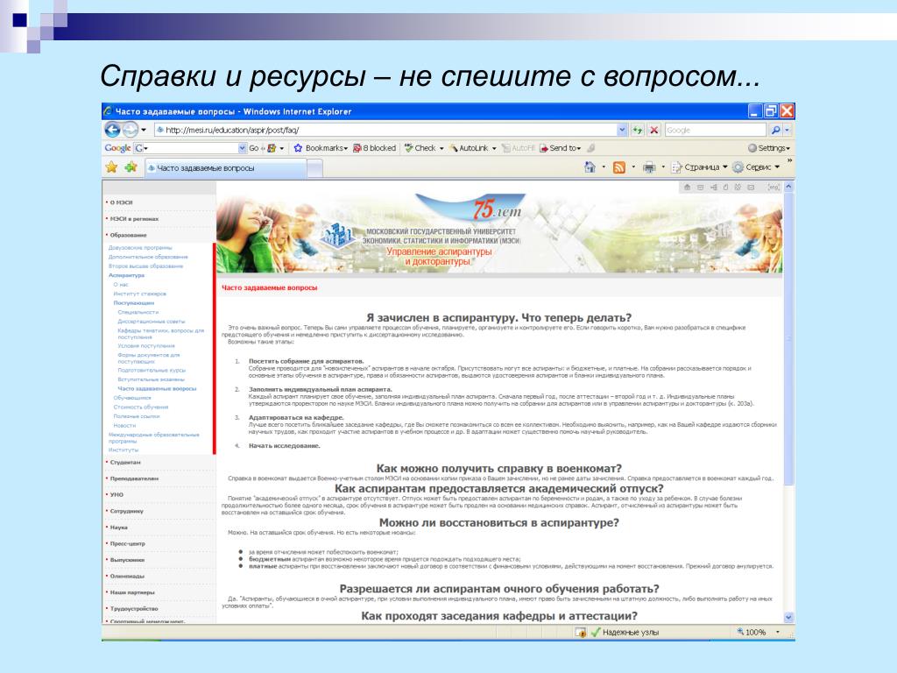Click the greyed AutoFill button

click(519, 148)
